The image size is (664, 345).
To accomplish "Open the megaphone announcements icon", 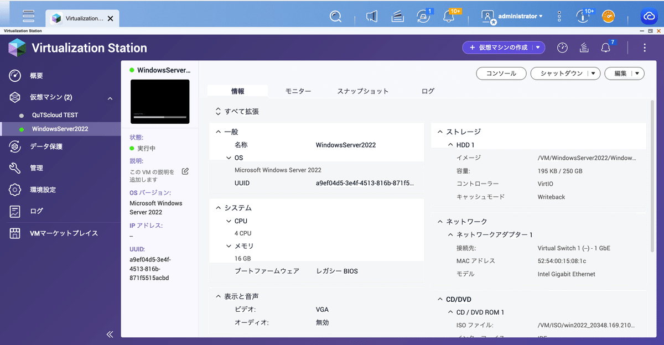I will (x=372, y=17).
